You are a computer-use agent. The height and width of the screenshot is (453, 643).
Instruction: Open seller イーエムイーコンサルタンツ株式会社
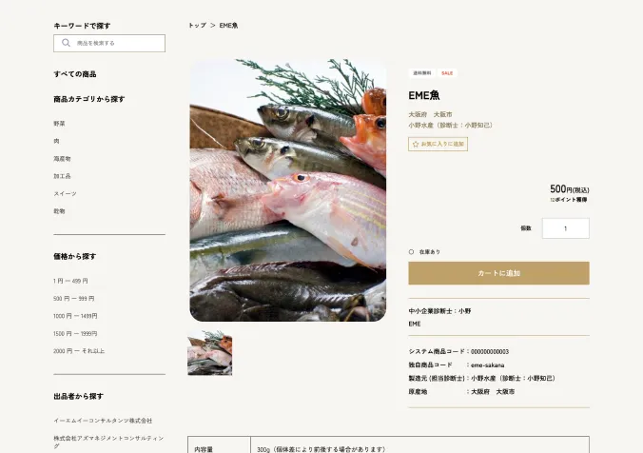pos(103,421)
